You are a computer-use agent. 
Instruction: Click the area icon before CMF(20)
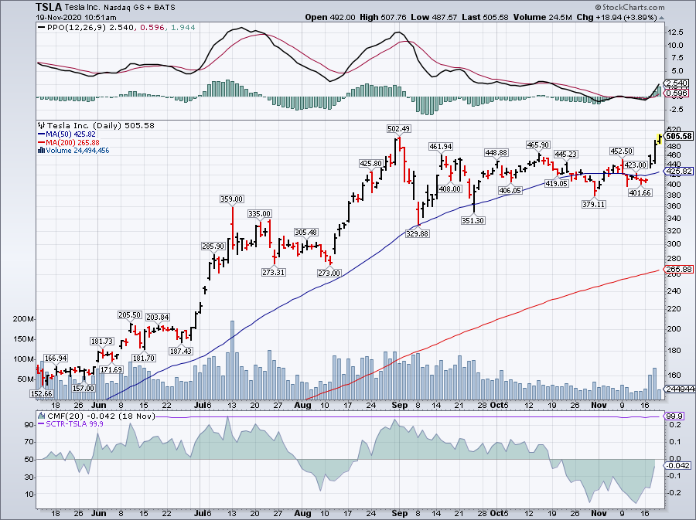pos(42,416)
